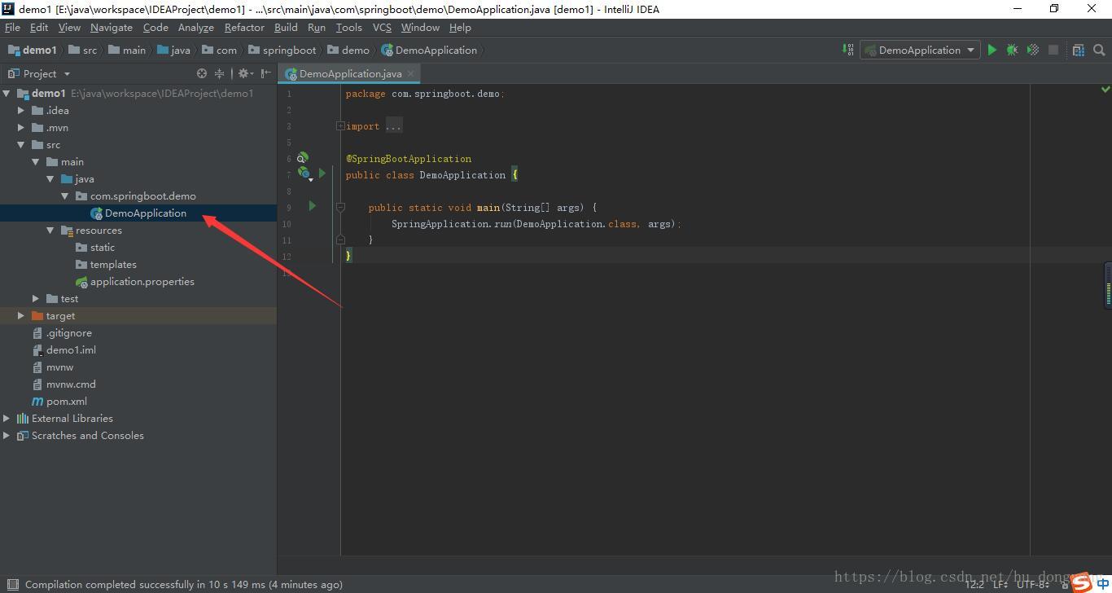
Task: Toggle tool window buttons icon in status bar
Action: click(11, 584)
